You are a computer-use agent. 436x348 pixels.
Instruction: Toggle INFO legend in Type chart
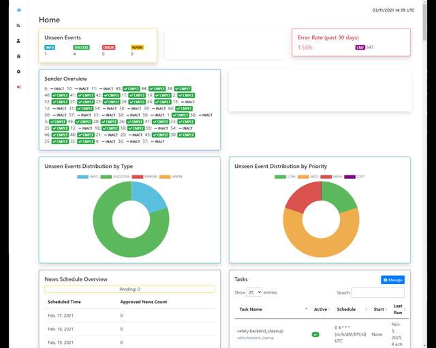pos(89,177)
